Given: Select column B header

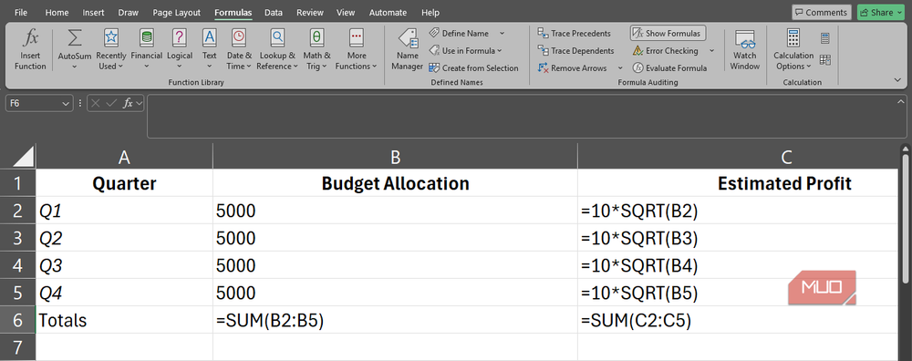Looking at the screenshot, I should [395, 156].
